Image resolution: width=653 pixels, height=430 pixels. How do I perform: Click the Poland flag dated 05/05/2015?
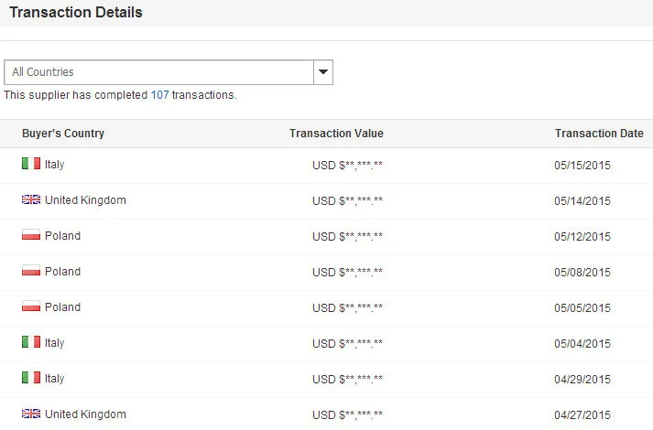click(x=31, y=307)
